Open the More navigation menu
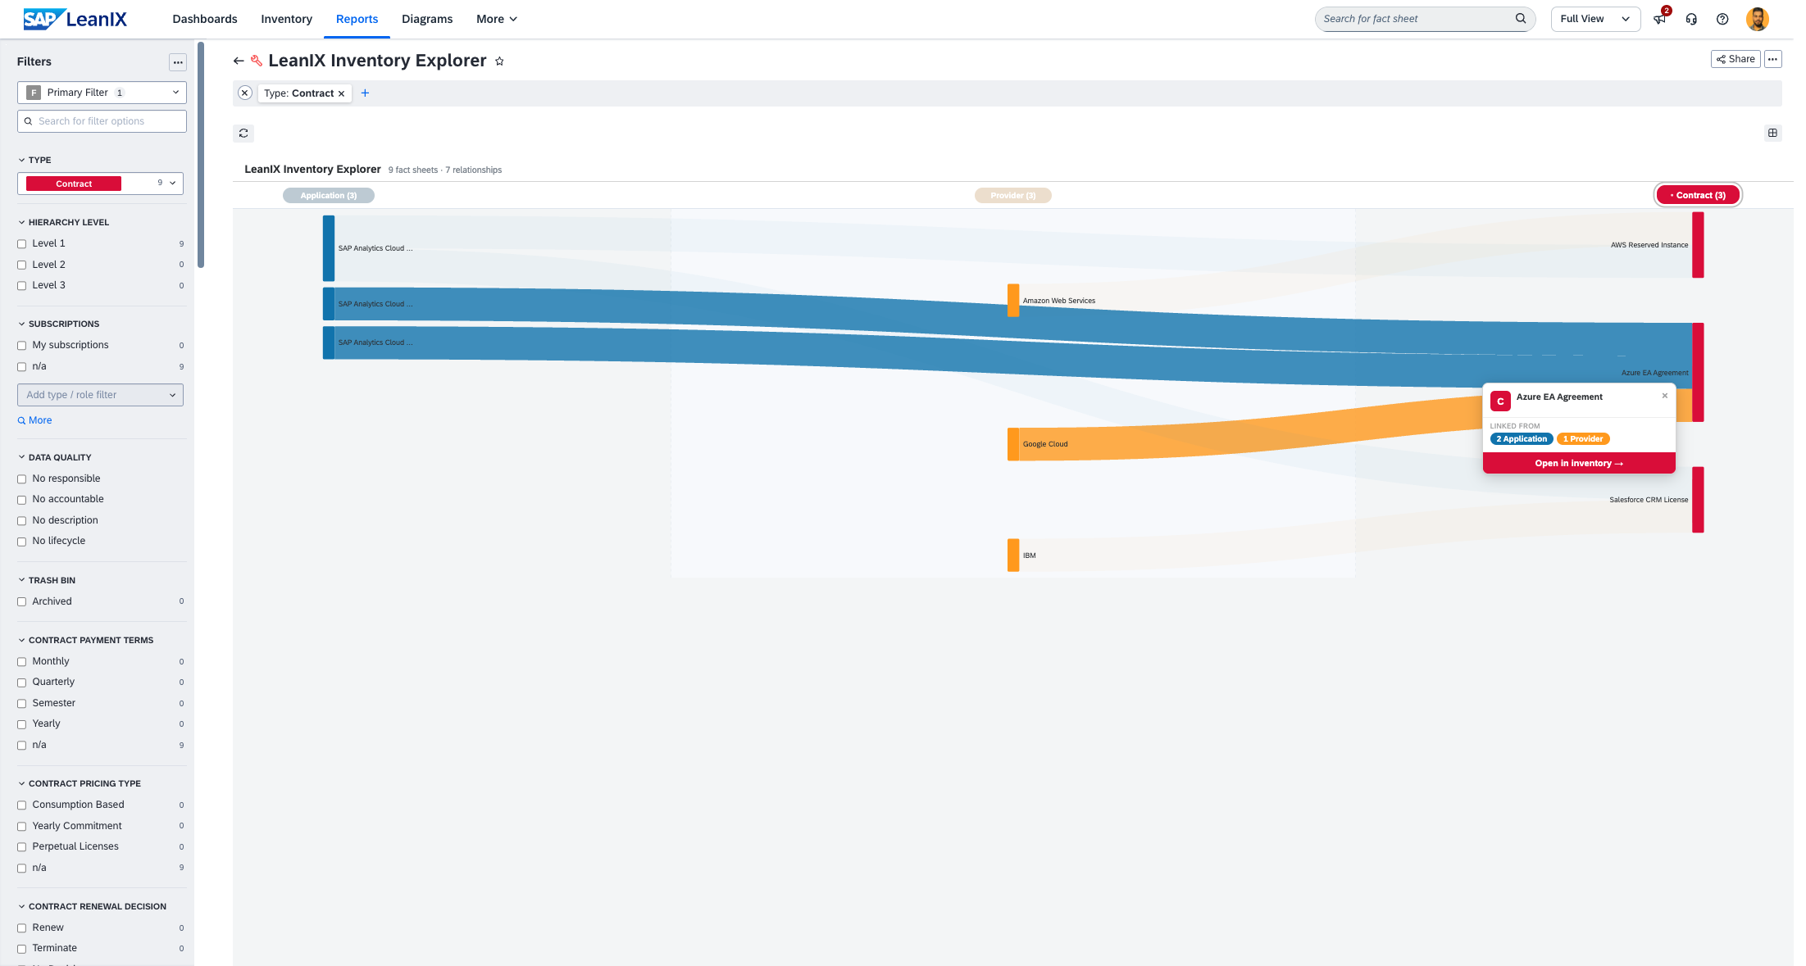1806x966 pixels. click(x=496, y=19)
